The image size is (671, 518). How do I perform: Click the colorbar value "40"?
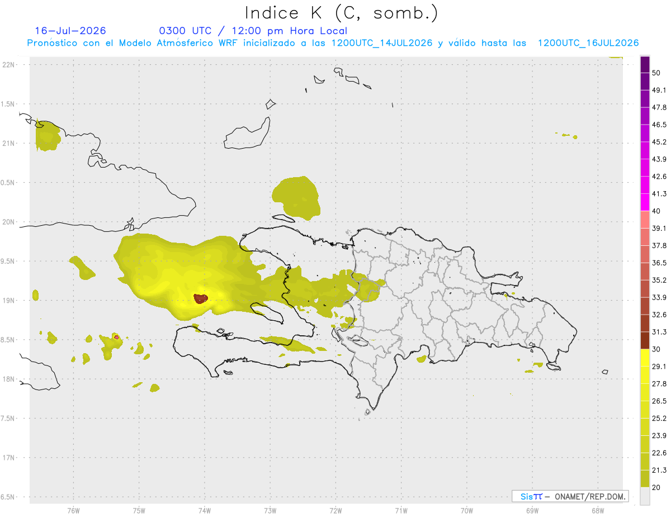[656, 211]
